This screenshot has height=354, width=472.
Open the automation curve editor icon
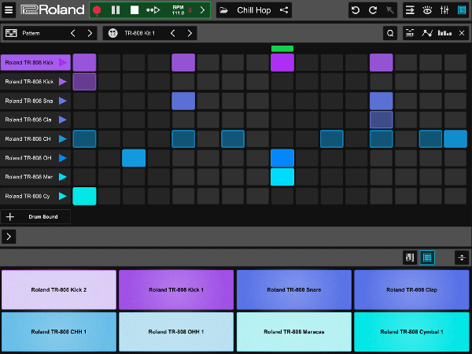[x=427, y=33]
